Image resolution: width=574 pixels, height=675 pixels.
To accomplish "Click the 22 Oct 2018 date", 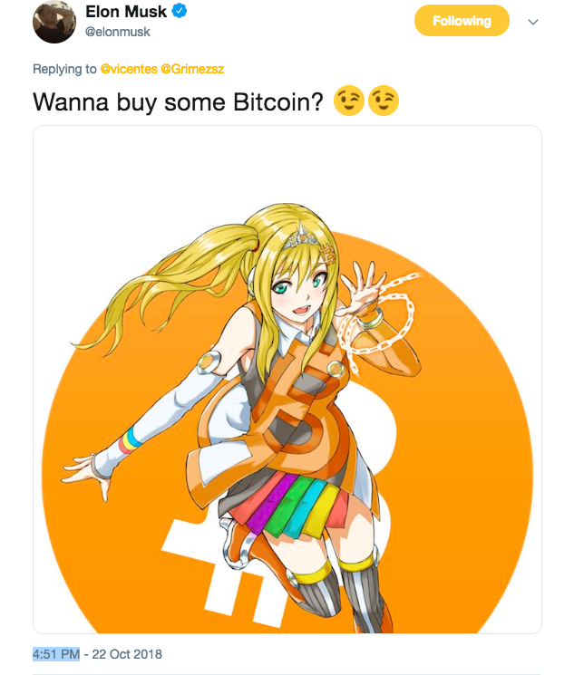I will pos(127,654).
